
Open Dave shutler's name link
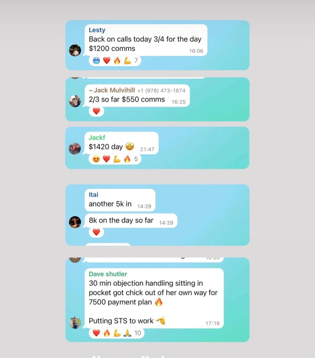coord(108,274)
